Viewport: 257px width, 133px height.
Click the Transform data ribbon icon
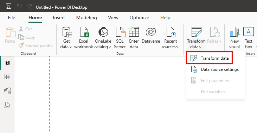point(197,32)
